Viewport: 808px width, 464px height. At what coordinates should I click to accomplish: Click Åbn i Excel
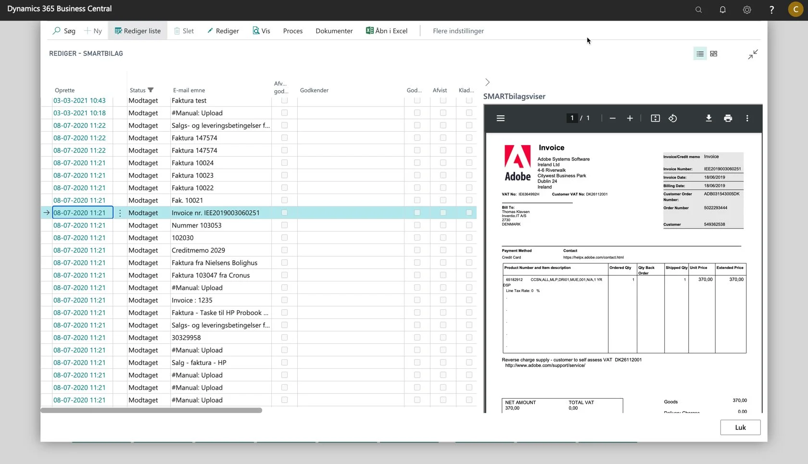[387, 31]
